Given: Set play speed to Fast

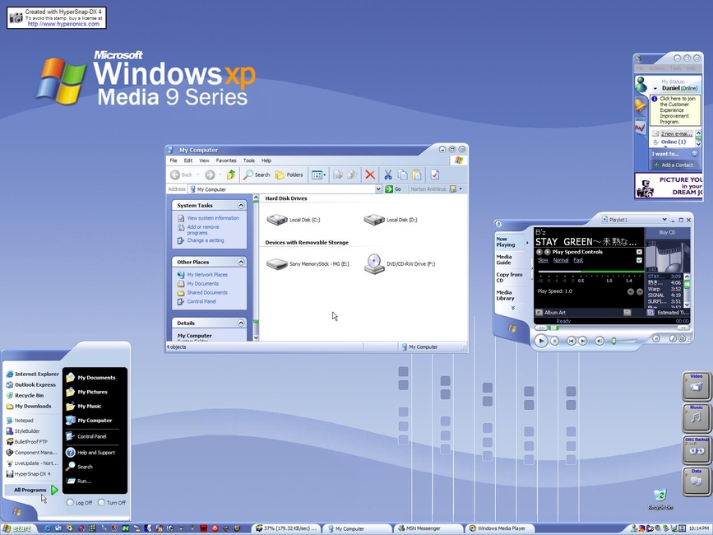Looking at the screenshot, I should 578,260.
